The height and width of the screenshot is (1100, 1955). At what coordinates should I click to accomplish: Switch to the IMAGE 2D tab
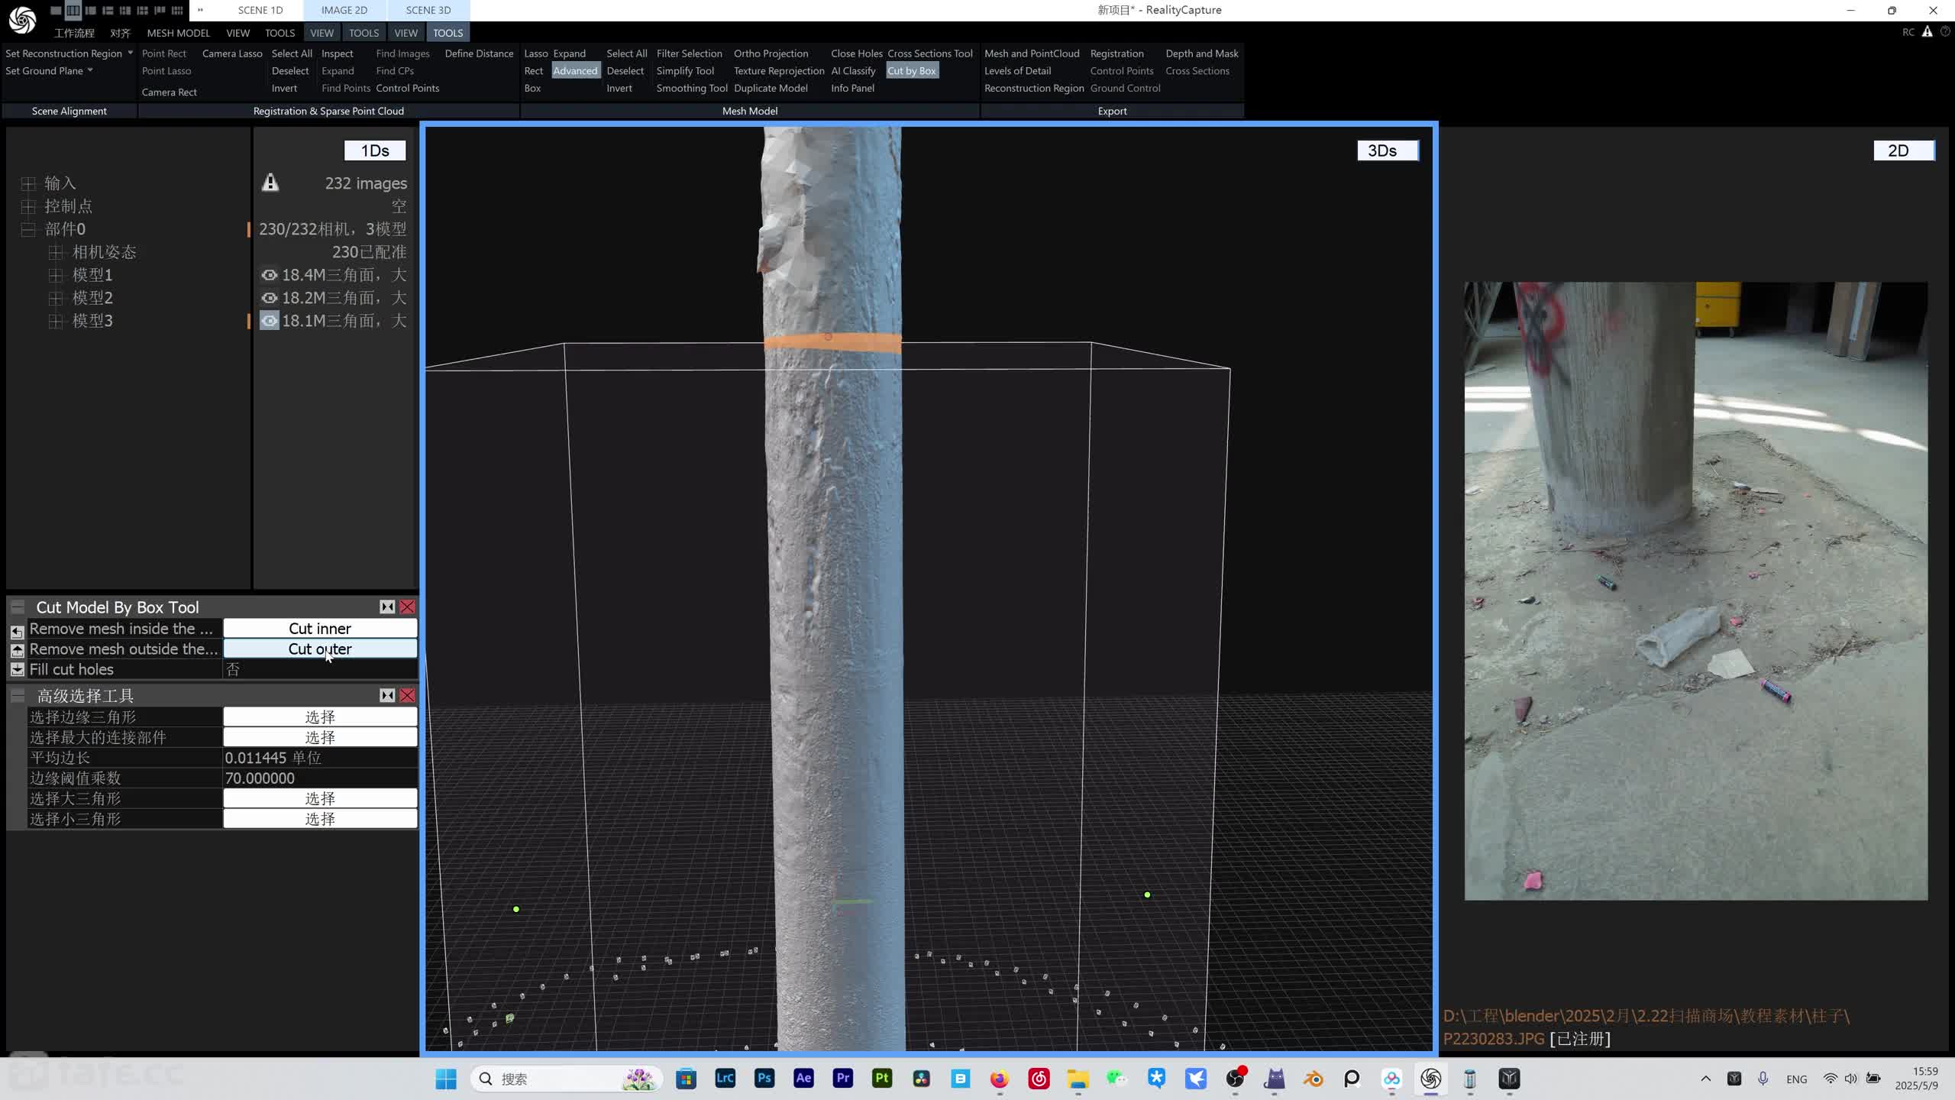344,11
